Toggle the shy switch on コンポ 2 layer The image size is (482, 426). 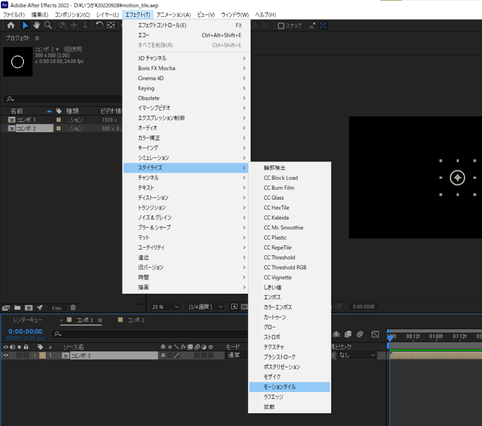tap(163, 355)
